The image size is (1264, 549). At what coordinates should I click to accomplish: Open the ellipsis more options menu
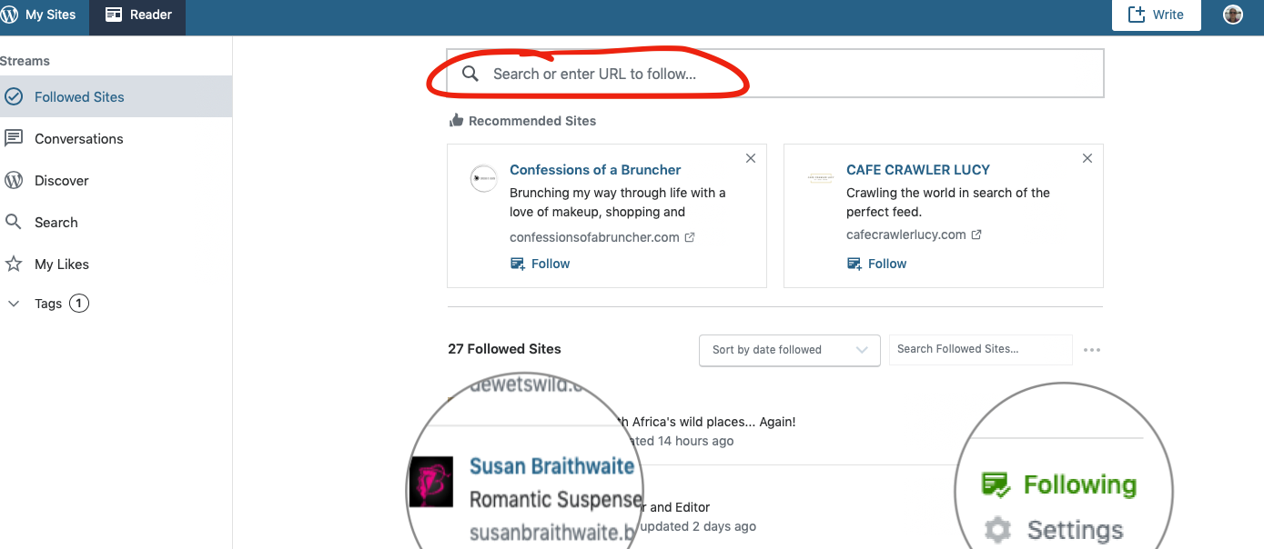pos(1092,350)
